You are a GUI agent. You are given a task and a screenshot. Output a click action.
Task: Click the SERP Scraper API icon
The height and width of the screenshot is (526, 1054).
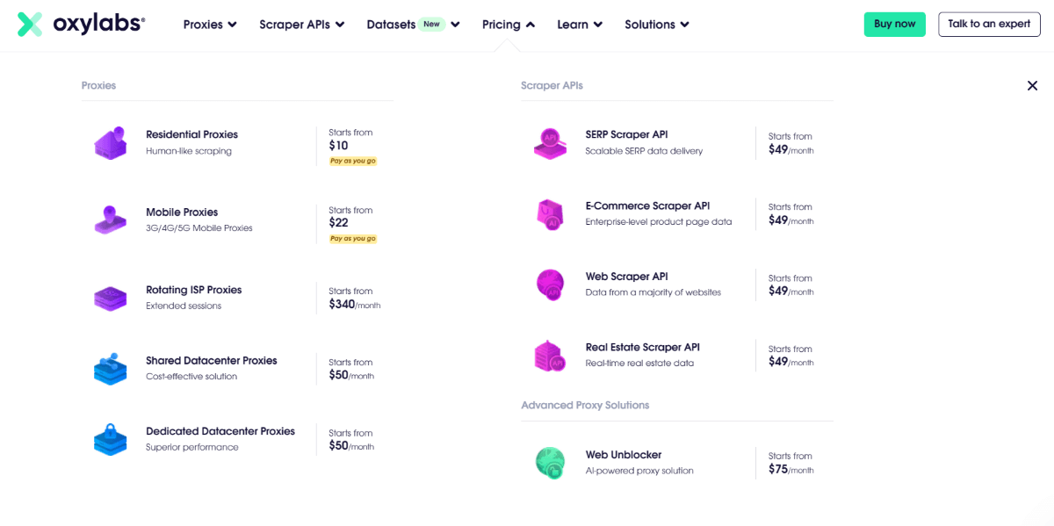550,142
